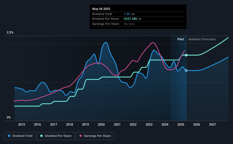This screenshot has height=144, width=233.
Task: Toggle the Dividend Per Share legend button
Action: point(56,136)
